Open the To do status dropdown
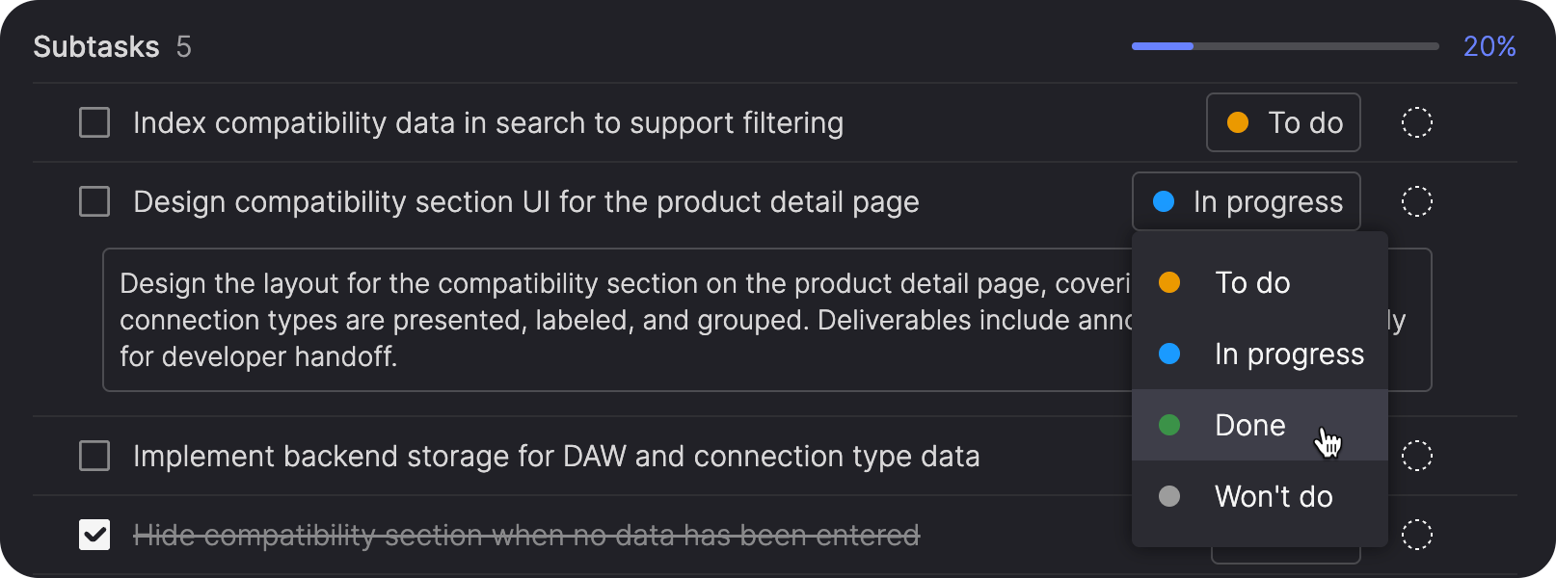Image resolution: width=1556 pixels, height=578 pixels. tap(1282, 122)
